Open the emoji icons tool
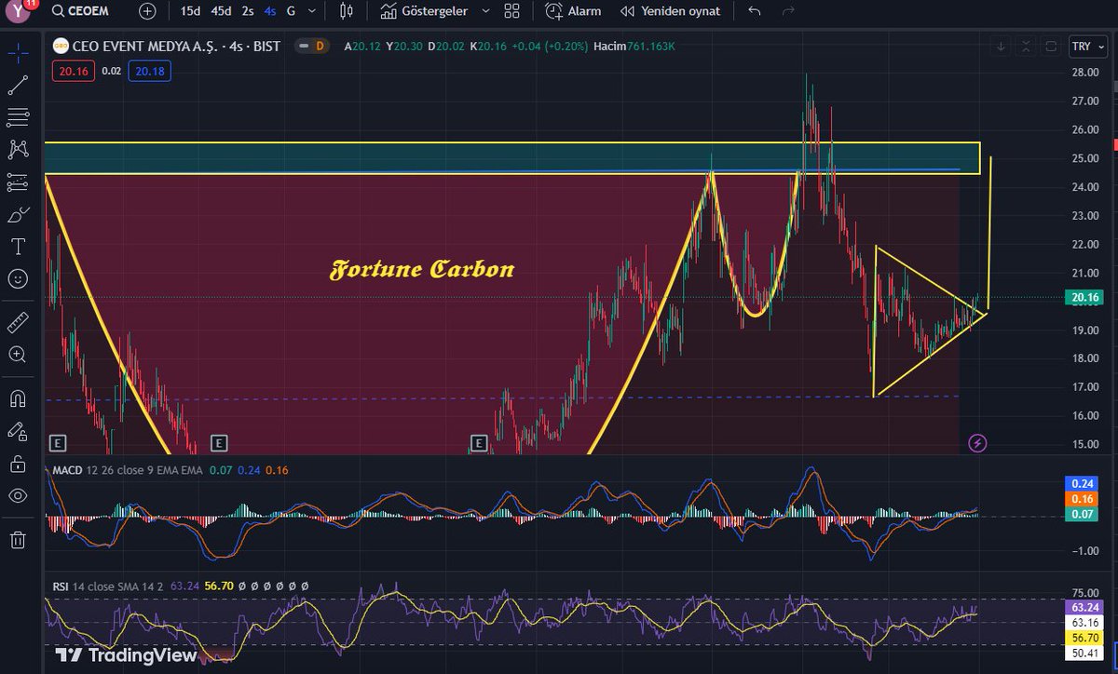Screen dimensions: 1118x674 coord(18,278)
